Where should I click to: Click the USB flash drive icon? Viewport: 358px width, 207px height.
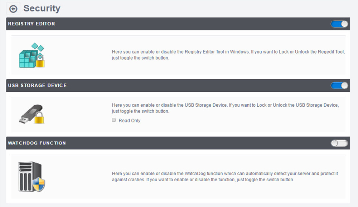click(x=29, y=113)
